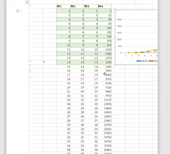Click the cell containing 1872
Screen dimensions: 170x154
105,58
